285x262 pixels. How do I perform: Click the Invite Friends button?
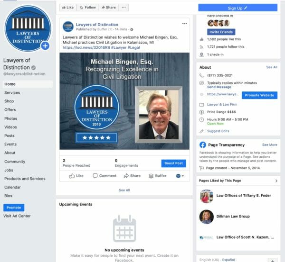click(x=221, y=32)
